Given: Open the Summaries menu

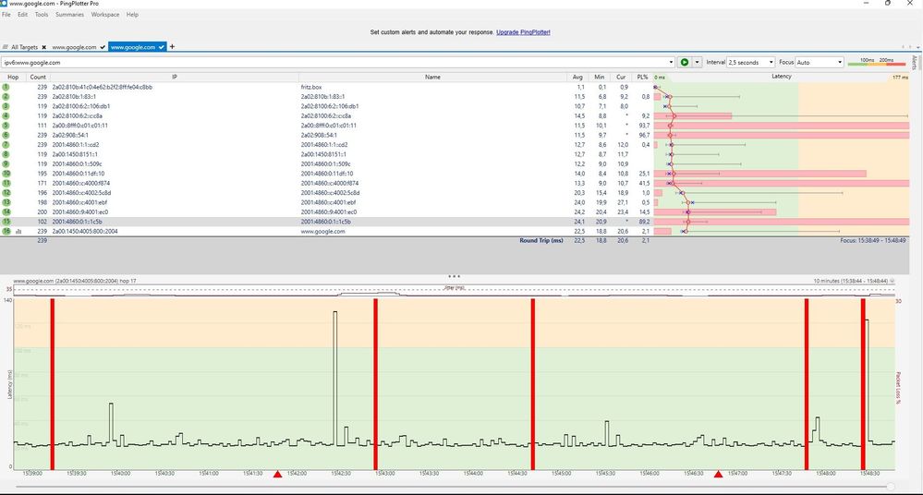Looking at the screenshot, I should pyautogui.click(x=69, y=15).
